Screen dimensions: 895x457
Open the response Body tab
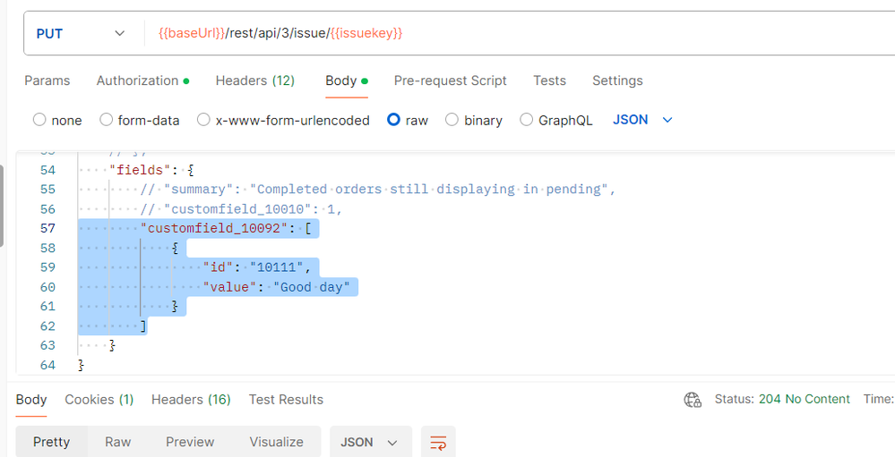31,400
